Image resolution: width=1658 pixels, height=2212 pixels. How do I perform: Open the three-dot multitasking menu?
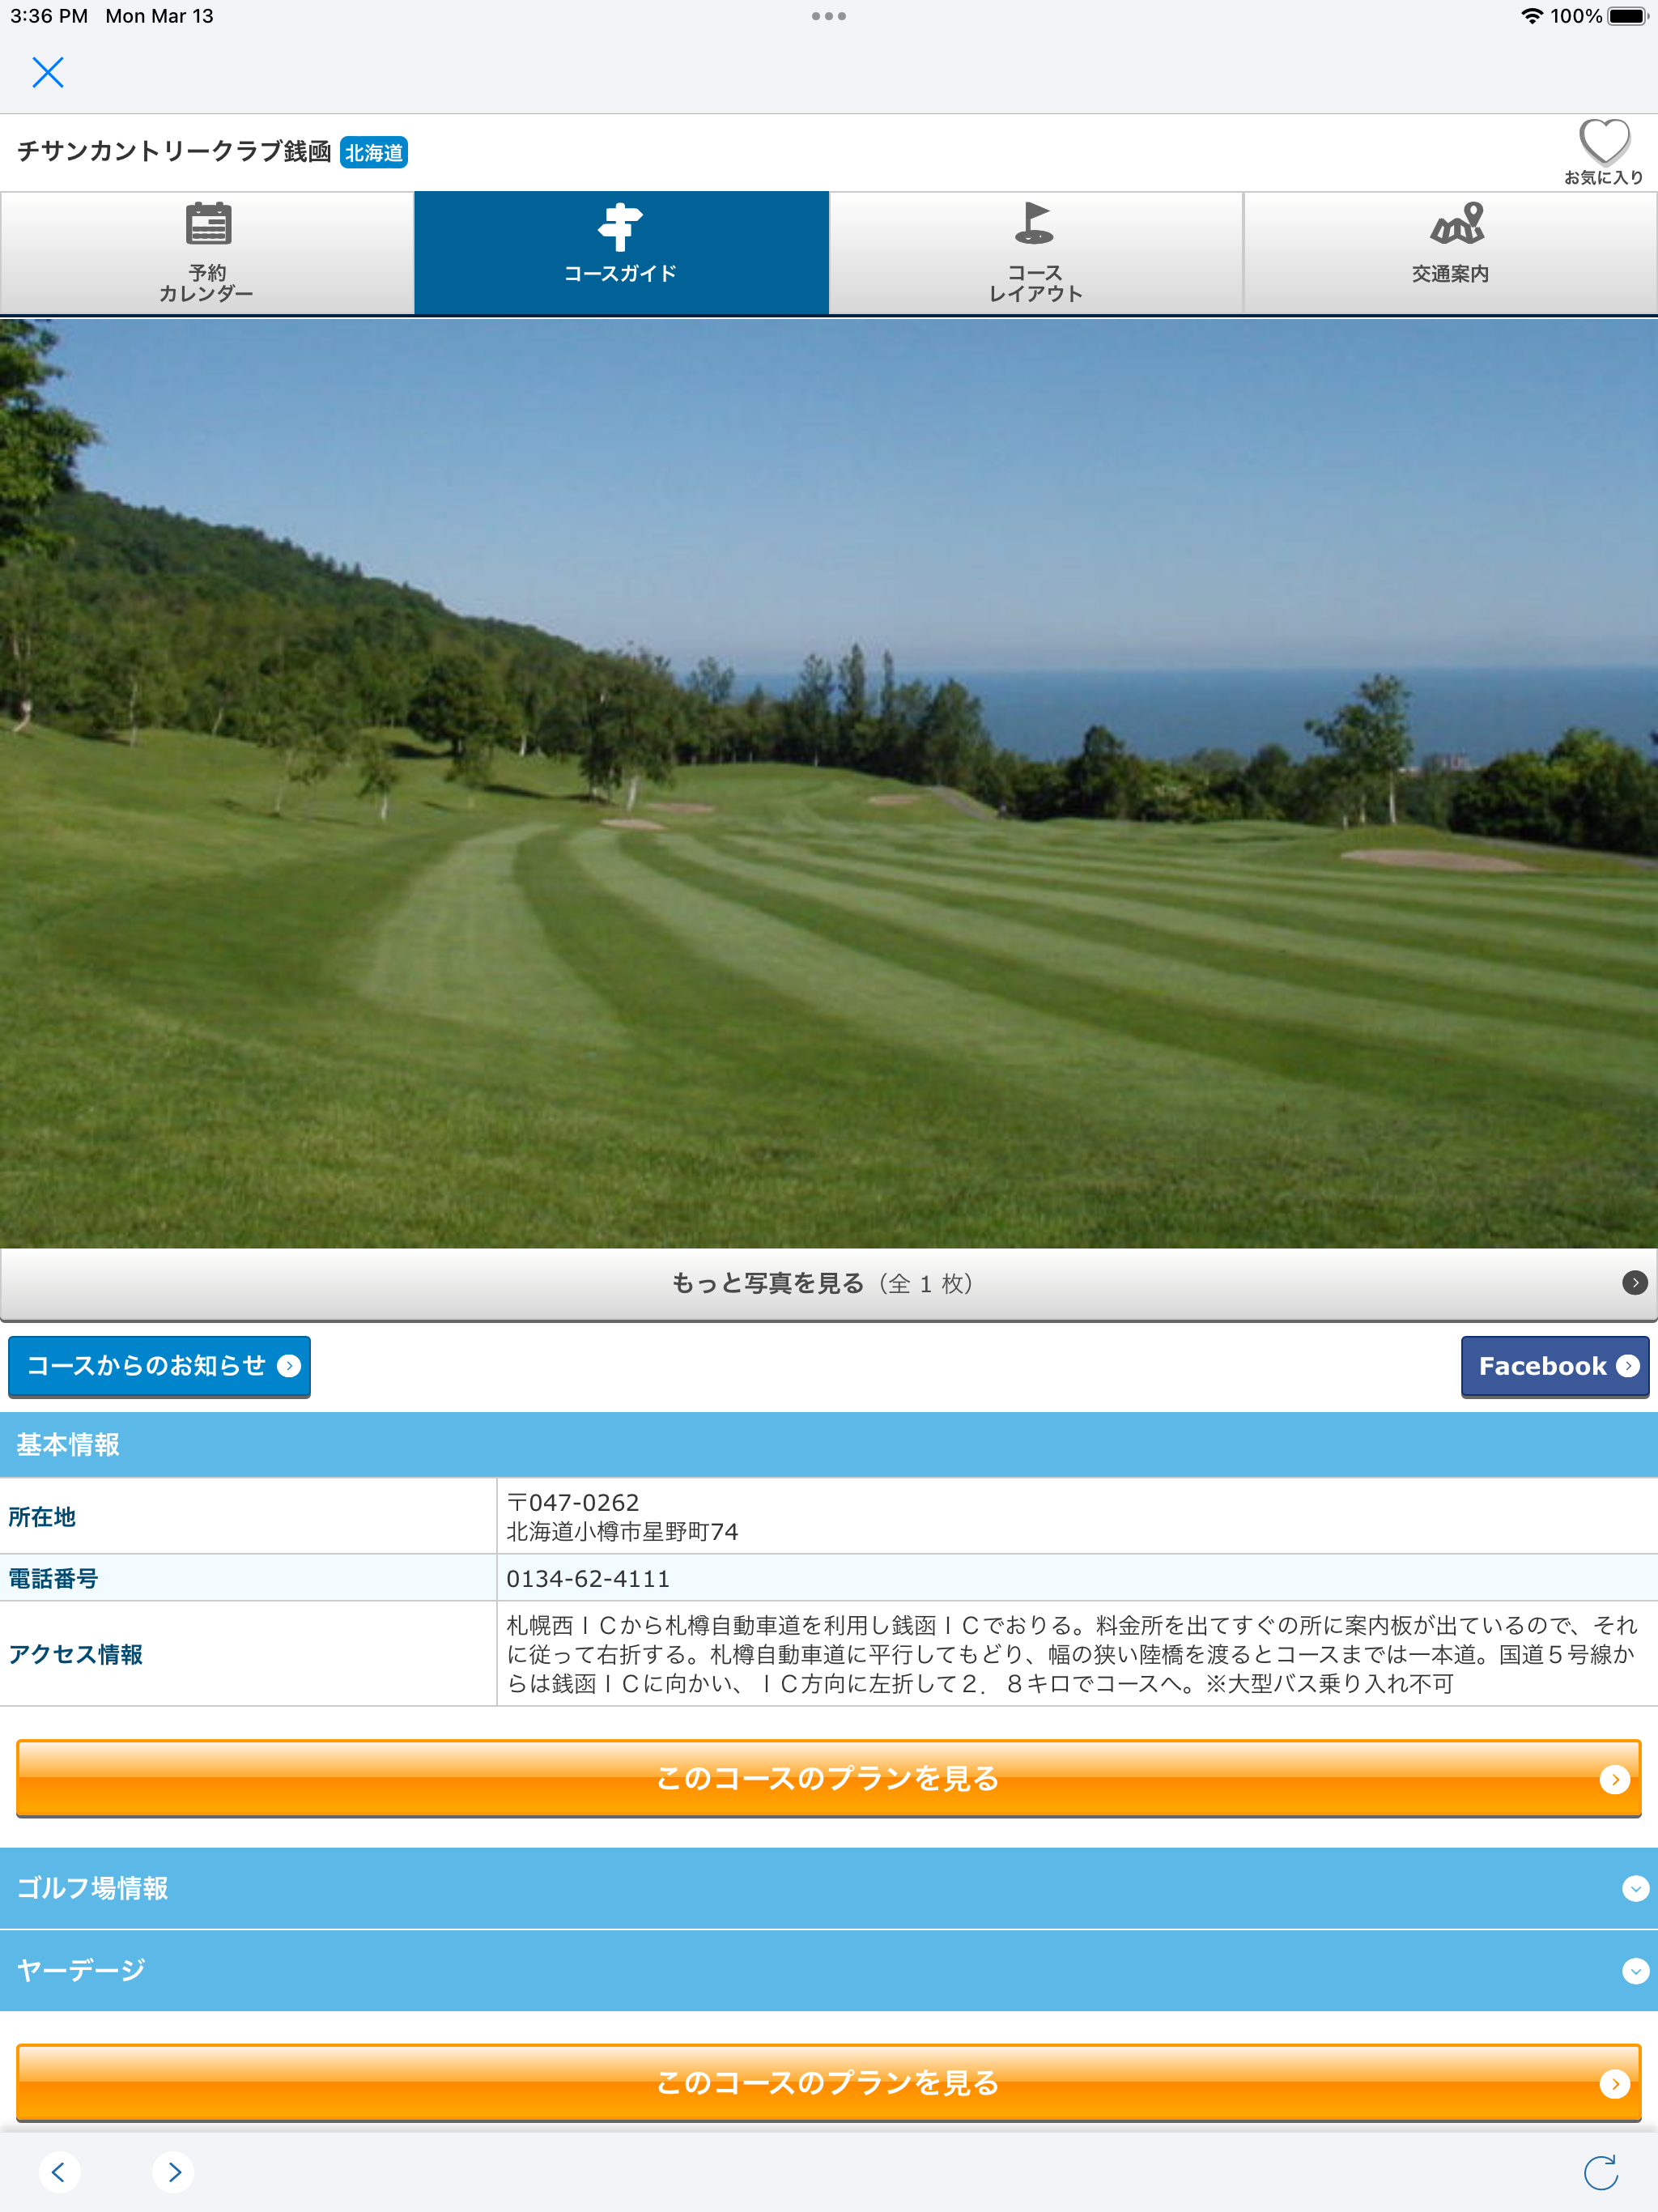(828, 16)
